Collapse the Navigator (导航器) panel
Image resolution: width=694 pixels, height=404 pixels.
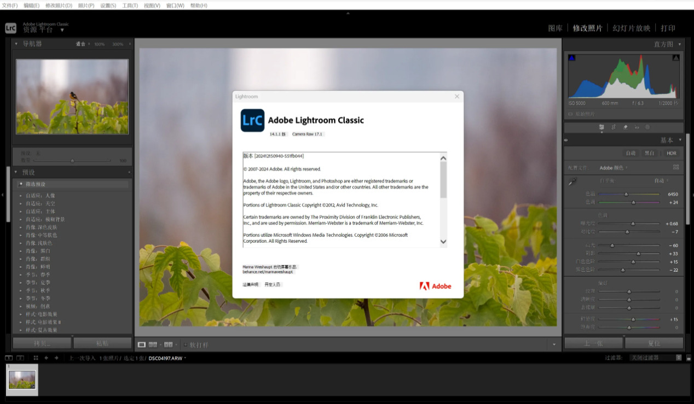pyautogui.click(x=16, y=44)
